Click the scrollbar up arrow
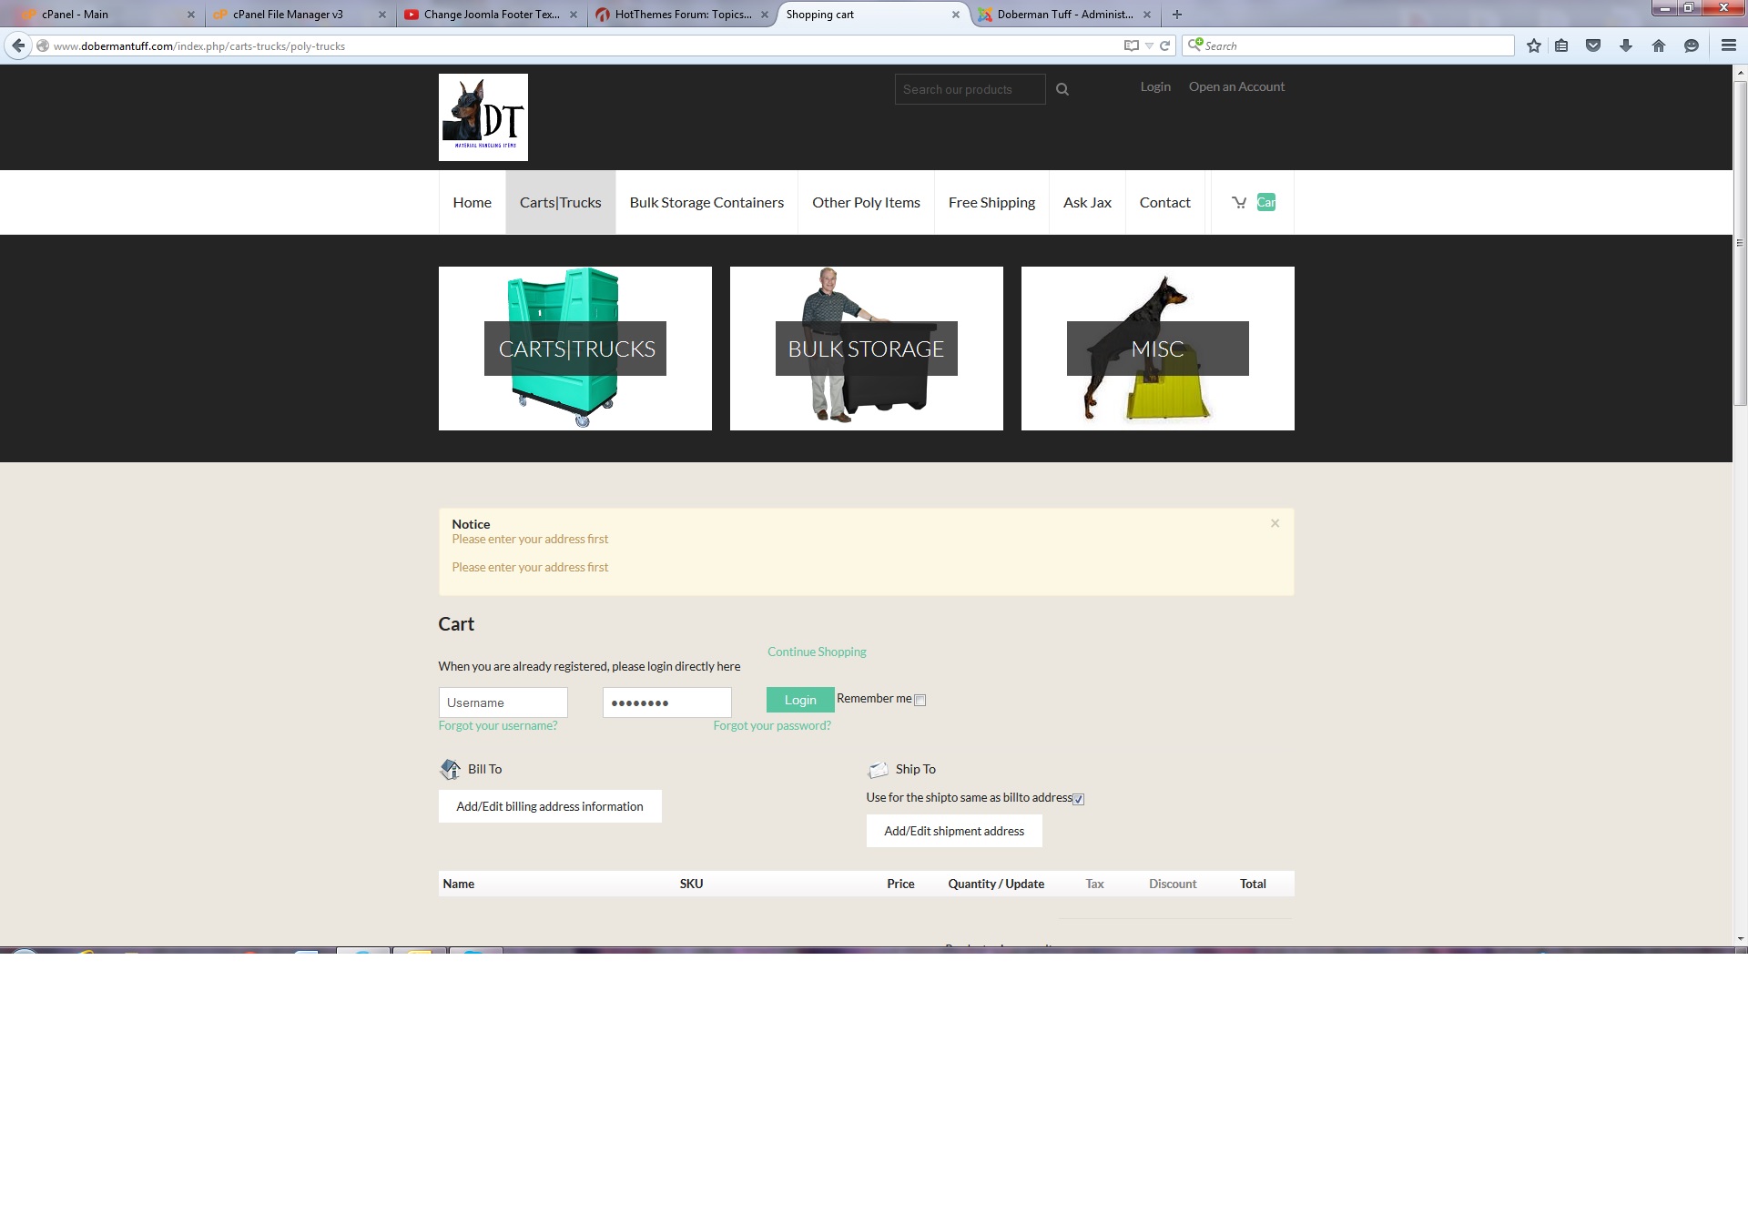 point(1740,72)
